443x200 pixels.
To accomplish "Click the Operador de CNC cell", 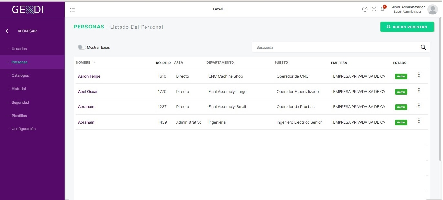I will point(293,76).
